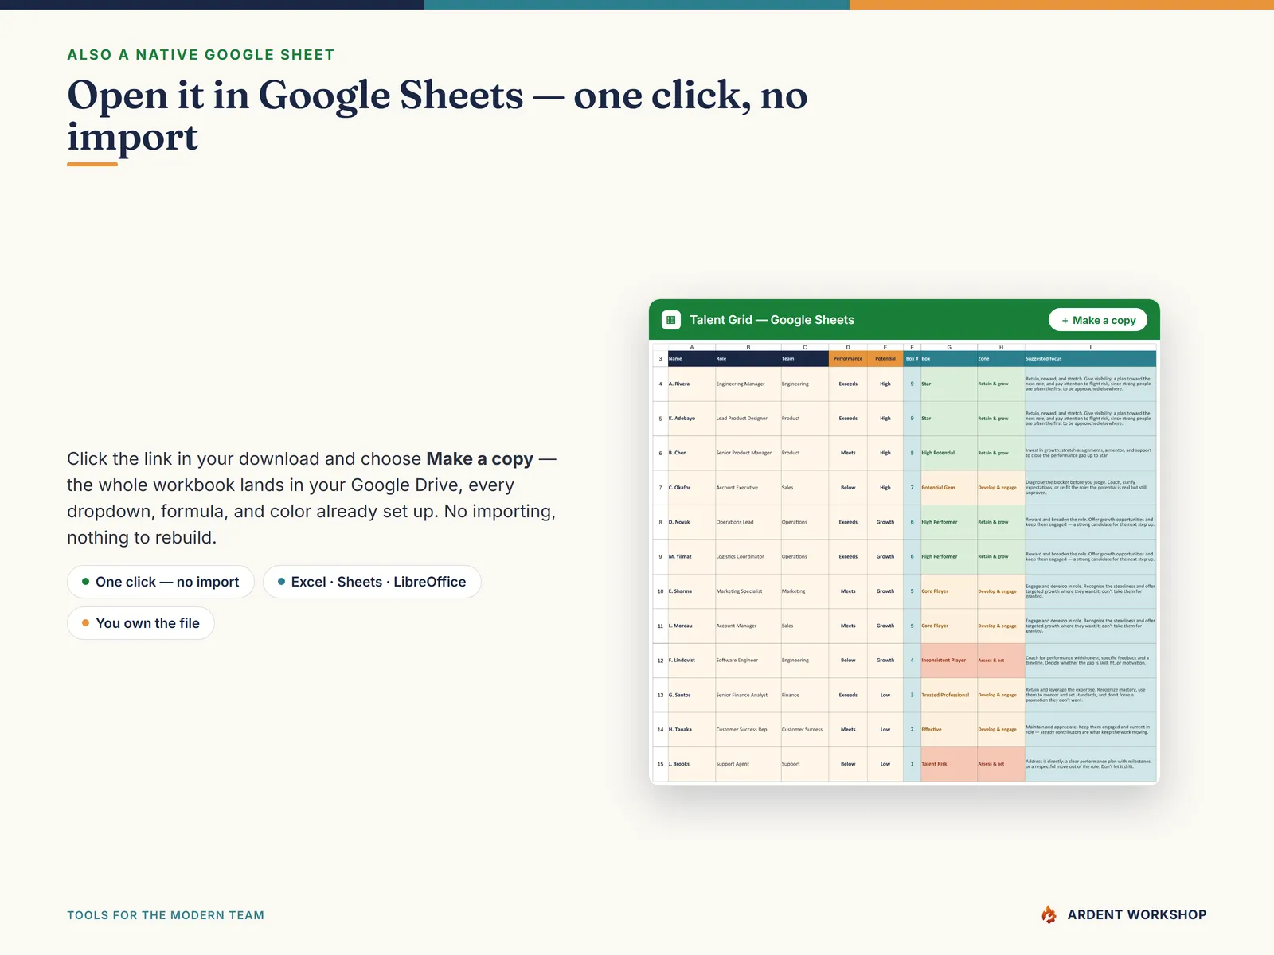Click the You own the file pill

[141, 623]
